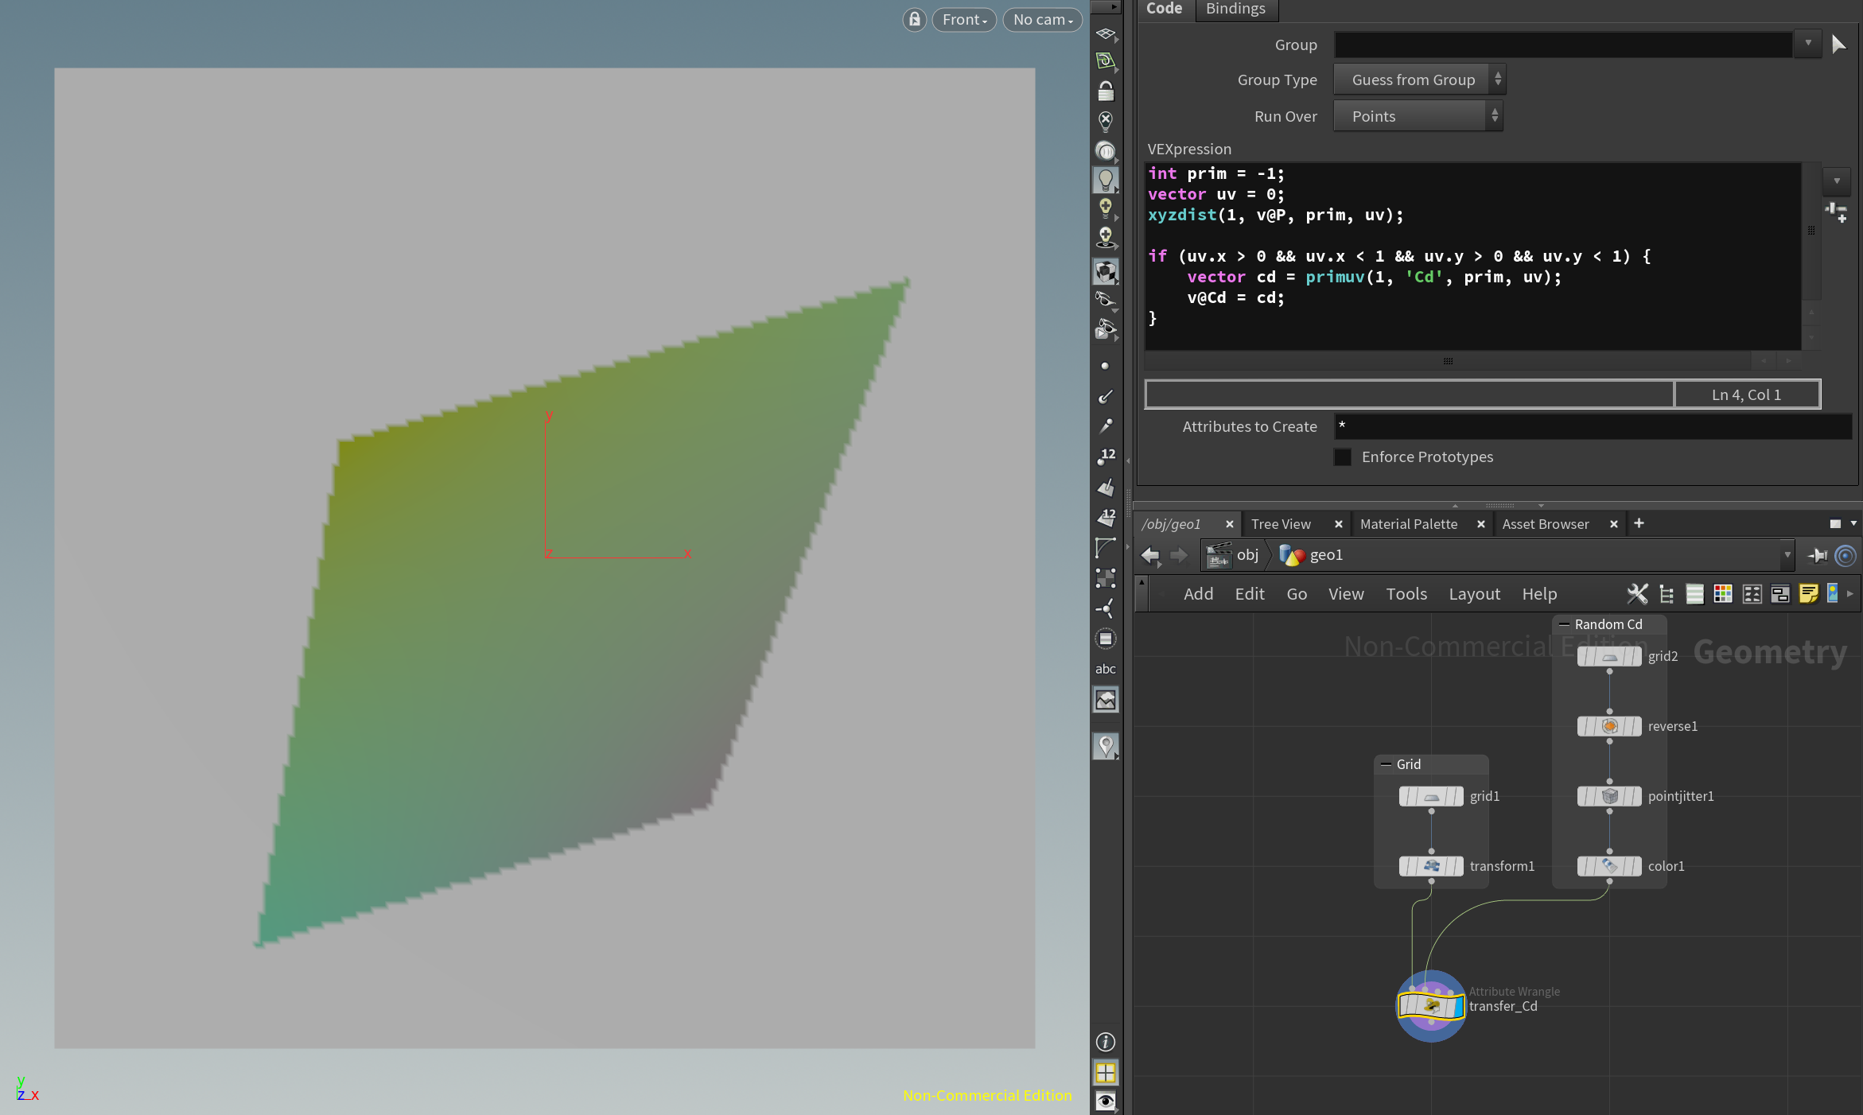Image resolution: width=1863 pixels, height=1115 pixels.
Task: Toggle the background image display icon
Action: coord(1106,700)
